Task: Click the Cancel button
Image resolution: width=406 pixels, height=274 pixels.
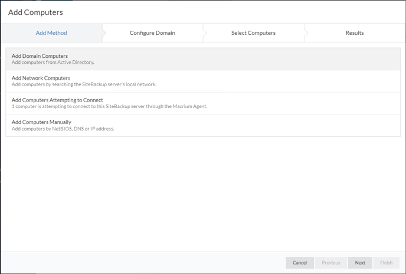Action: [300, 263]
